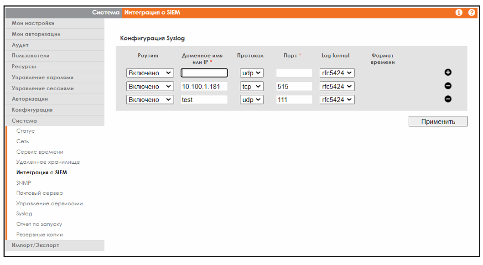Expand the Импорт/Экспорт section

[x=36, y=245]
